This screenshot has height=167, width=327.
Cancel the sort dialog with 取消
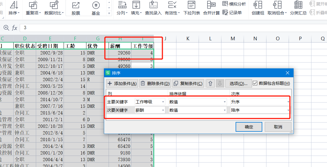(278, 127)
